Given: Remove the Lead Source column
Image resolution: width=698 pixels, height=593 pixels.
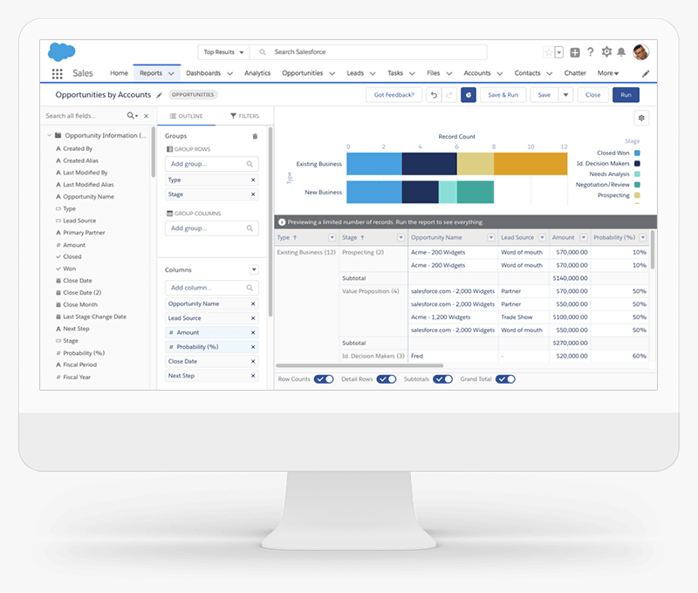Looking at the screenshot, I should [253, 318].
